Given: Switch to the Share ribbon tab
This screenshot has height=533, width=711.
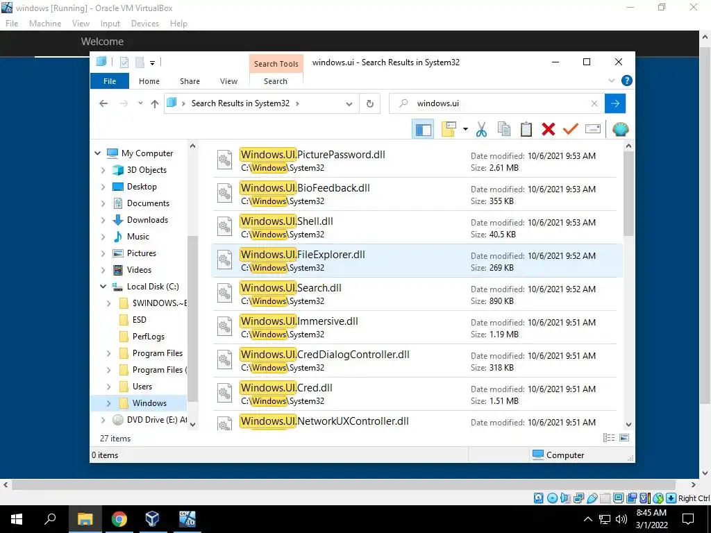Looking at the screenshot, I should pos(190,81).
